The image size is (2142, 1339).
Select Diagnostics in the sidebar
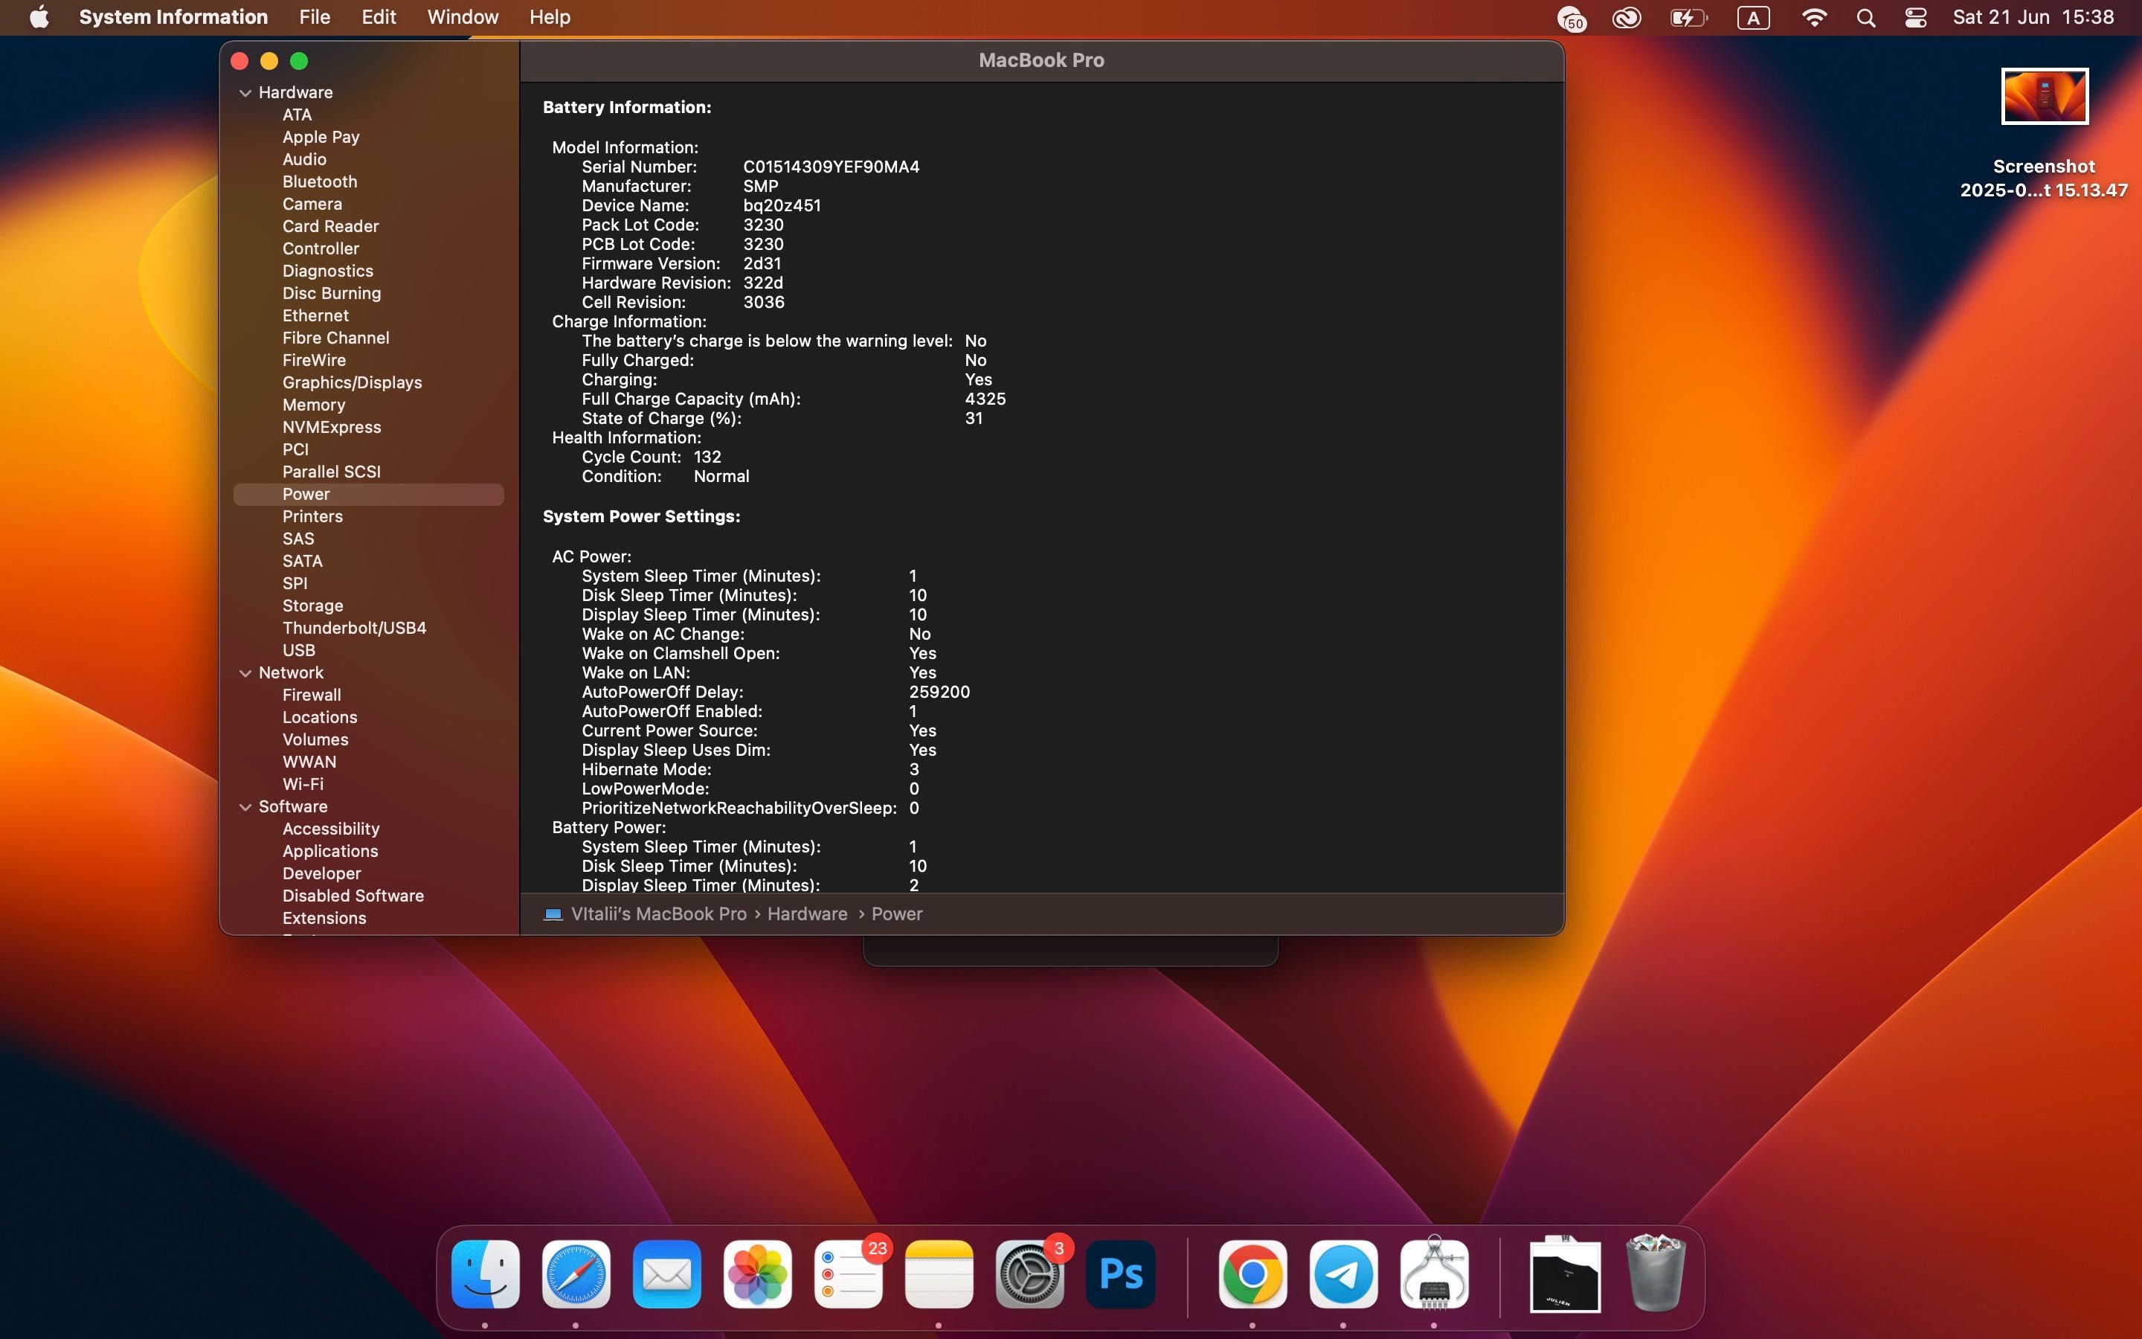[x=327, y=271]
